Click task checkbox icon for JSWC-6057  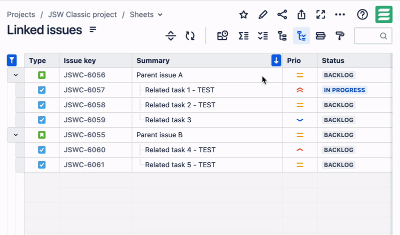[x=42, y=90]
